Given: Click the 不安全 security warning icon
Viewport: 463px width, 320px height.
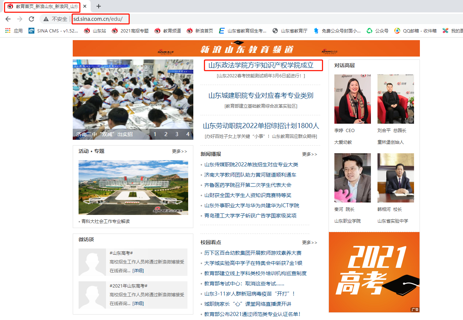Looking at the screenshot, I should click(46, 19).
